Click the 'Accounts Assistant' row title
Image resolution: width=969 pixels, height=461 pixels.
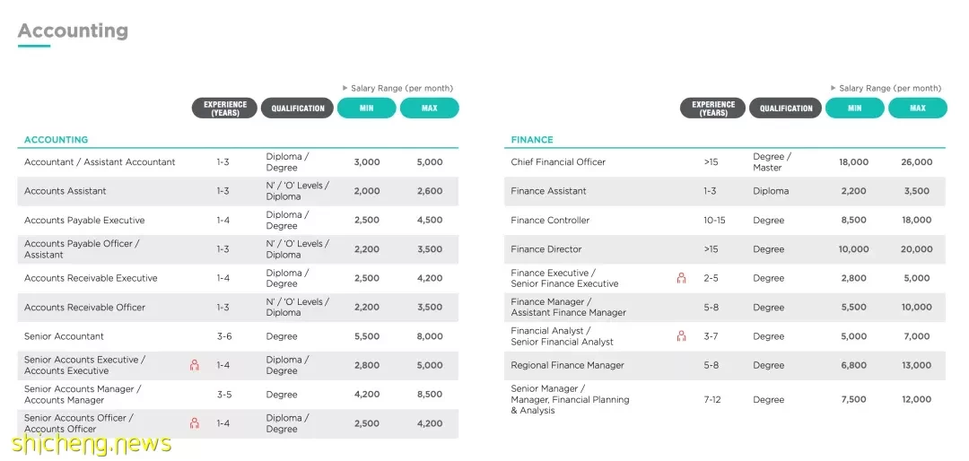(65, 191)
